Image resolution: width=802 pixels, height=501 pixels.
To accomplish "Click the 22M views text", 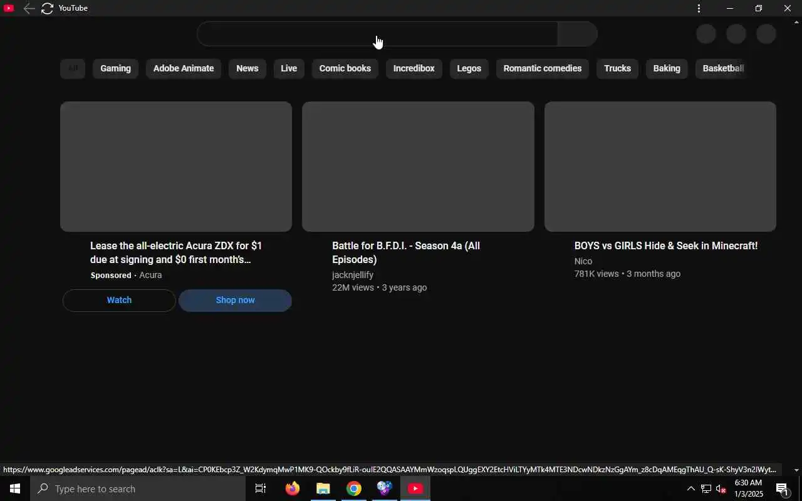I will (353, 287).
